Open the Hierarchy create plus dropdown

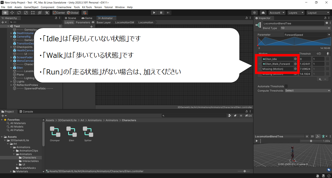pos(4,22)
